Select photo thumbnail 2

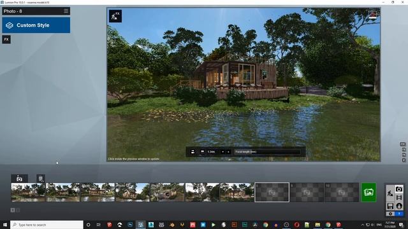[63, 192]
